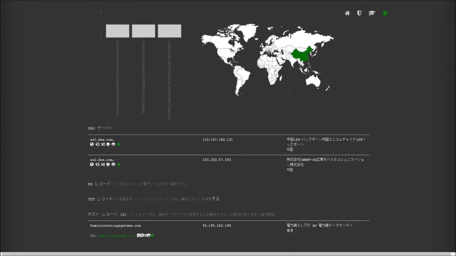Viewport: 456px width, 256px height.
Task: Click the home icon in top navigation
Action: (347, 13)
